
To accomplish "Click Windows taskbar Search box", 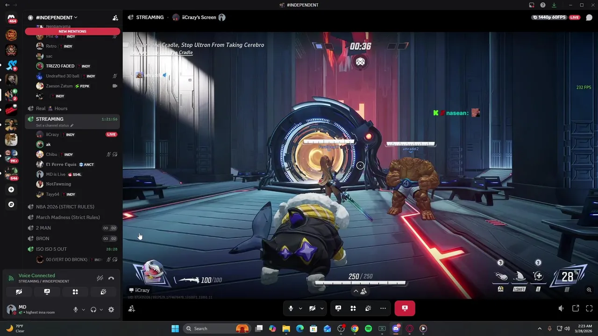I will [x=217, y=329].
